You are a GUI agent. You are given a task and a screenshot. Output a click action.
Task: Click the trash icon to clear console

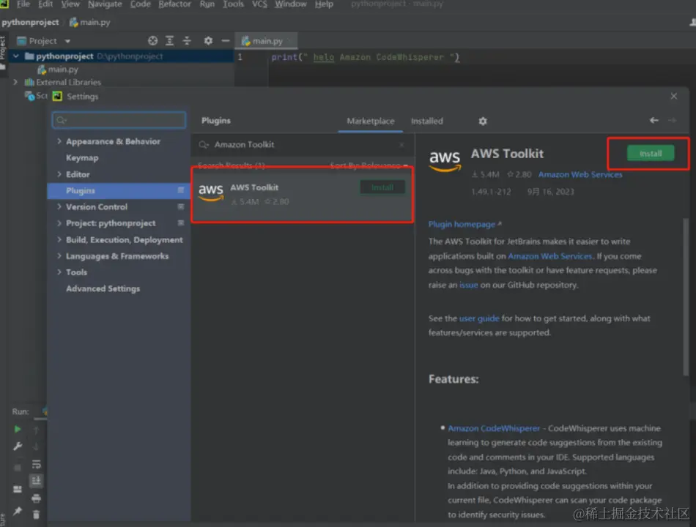36,515
